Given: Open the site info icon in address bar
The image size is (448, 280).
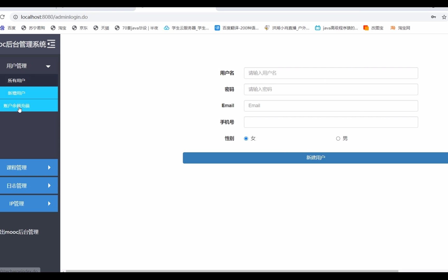Looking at the screenshot, I should pyautogui.click(x=16, y=17).
